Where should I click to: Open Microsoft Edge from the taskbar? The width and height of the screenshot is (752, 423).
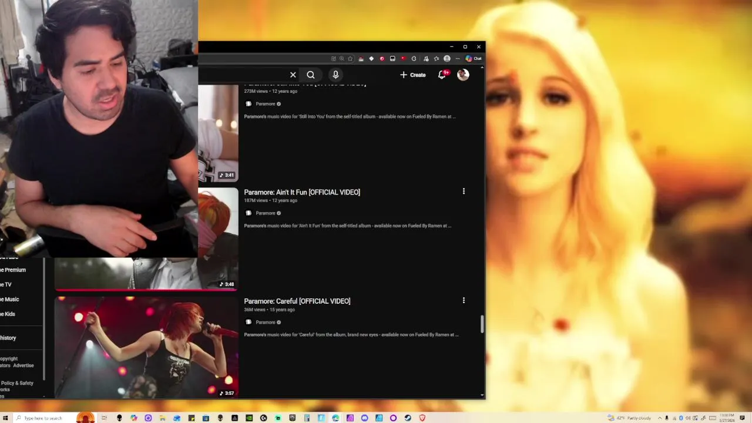335,418
